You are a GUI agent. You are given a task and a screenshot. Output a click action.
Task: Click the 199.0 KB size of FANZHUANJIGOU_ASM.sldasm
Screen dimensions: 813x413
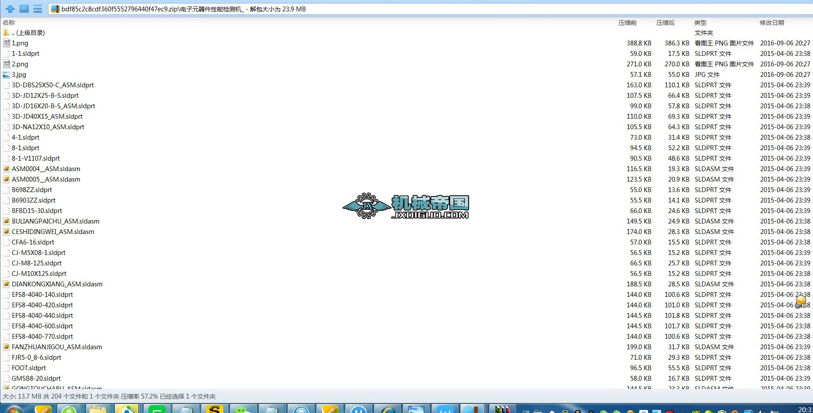coord(639,347)
